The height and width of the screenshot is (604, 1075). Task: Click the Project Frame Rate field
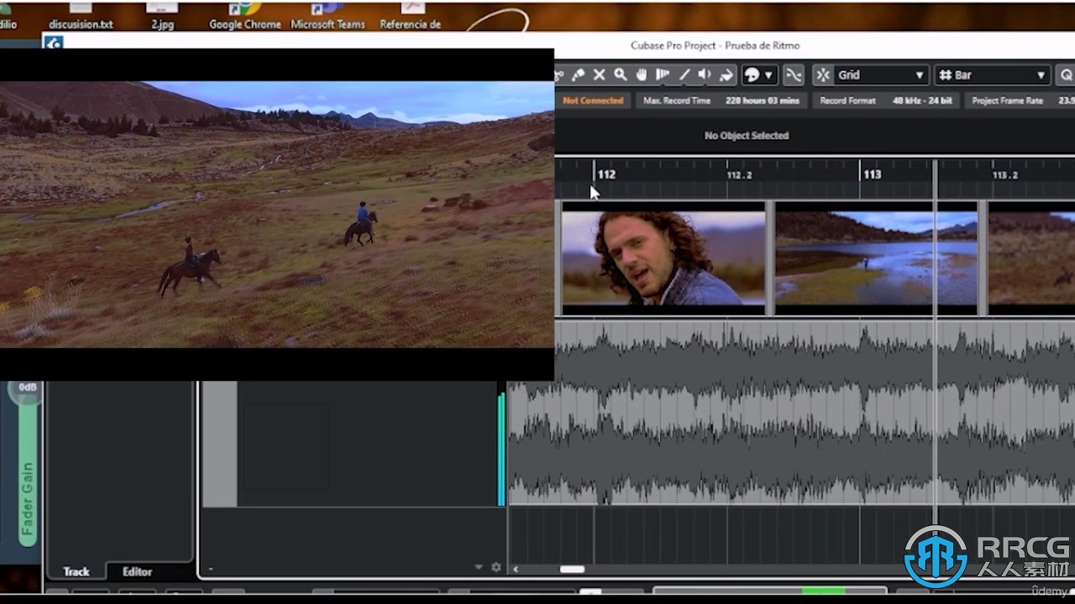point(1020,101)
